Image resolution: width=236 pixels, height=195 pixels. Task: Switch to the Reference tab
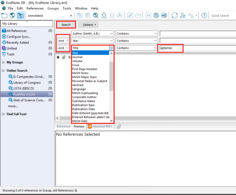(63, 126)
